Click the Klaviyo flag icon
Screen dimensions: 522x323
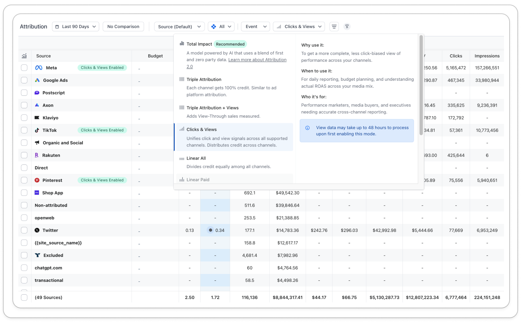(37, 118)
